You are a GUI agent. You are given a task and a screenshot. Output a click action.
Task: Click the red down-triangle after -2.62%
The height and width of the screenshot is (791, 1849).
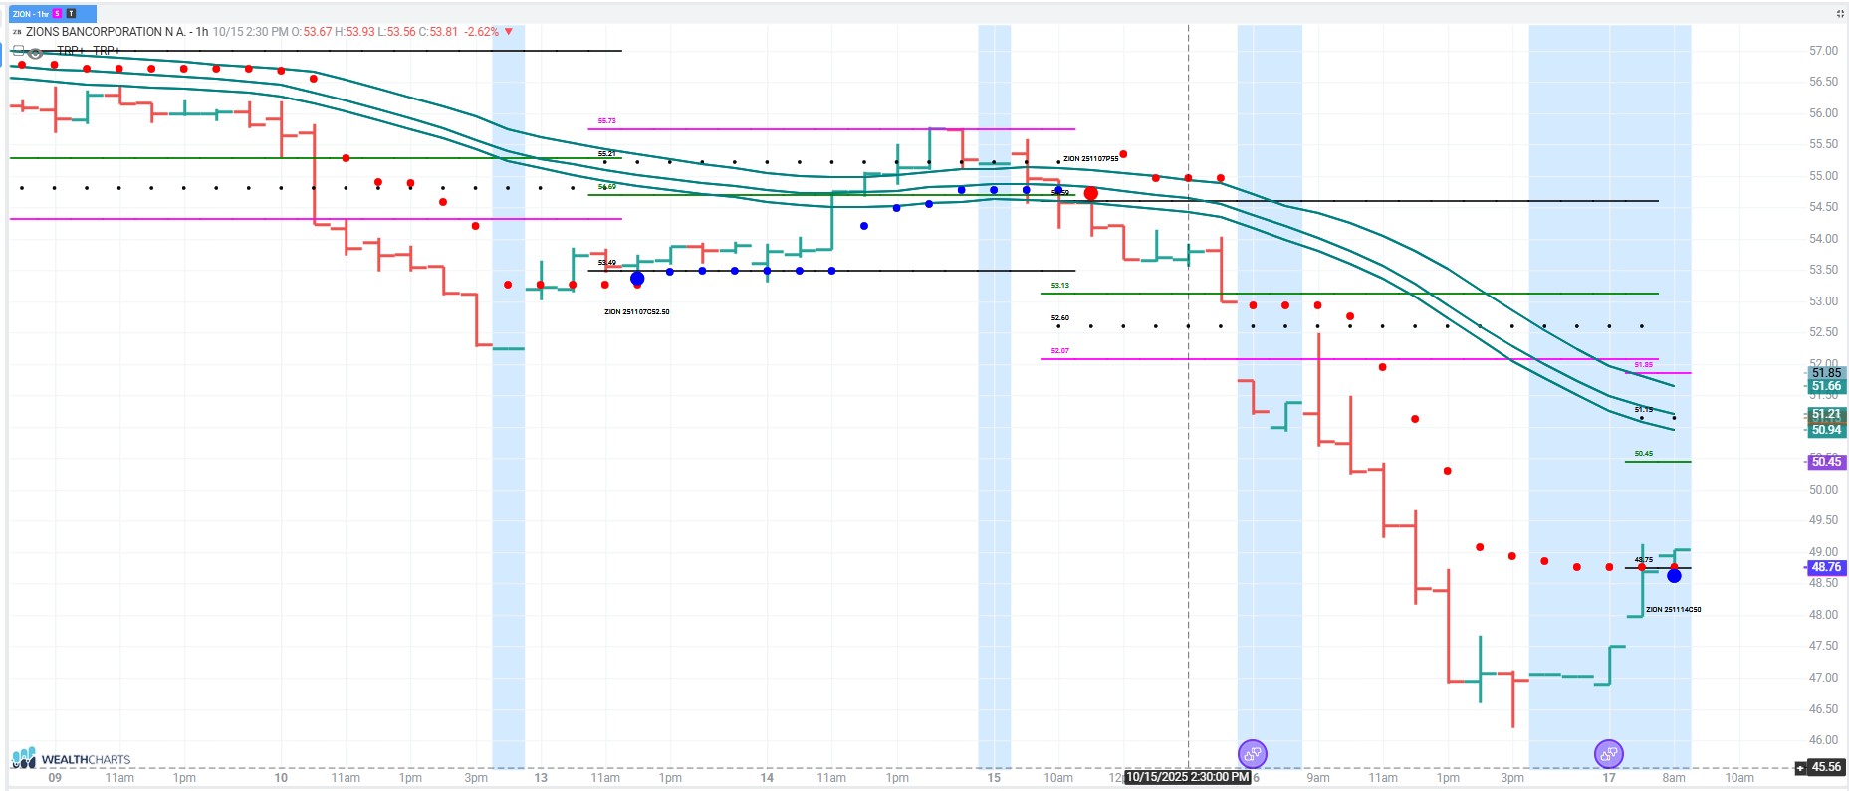coord(509,32)
